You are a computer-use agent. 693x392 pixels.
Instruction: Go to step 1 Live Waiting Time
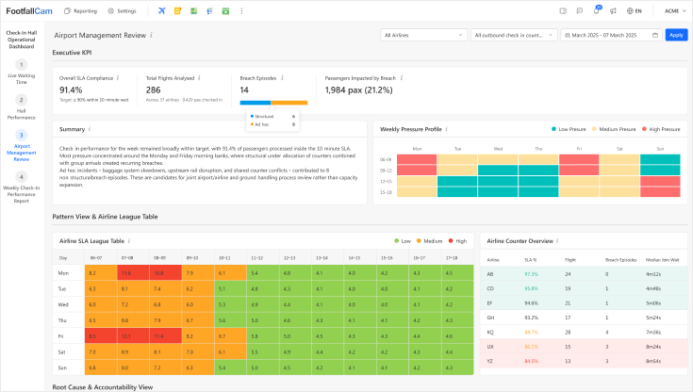tap(21, 72)
